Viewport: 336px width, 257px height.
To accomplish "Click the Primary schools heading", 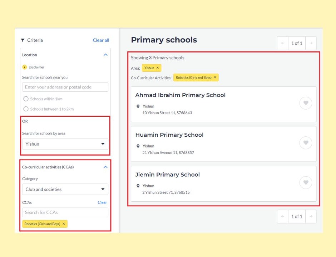I will click(164, 40).
